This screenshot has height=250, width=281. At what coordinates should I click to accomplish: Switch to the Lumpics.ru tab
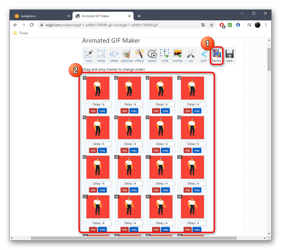(42, 16)
